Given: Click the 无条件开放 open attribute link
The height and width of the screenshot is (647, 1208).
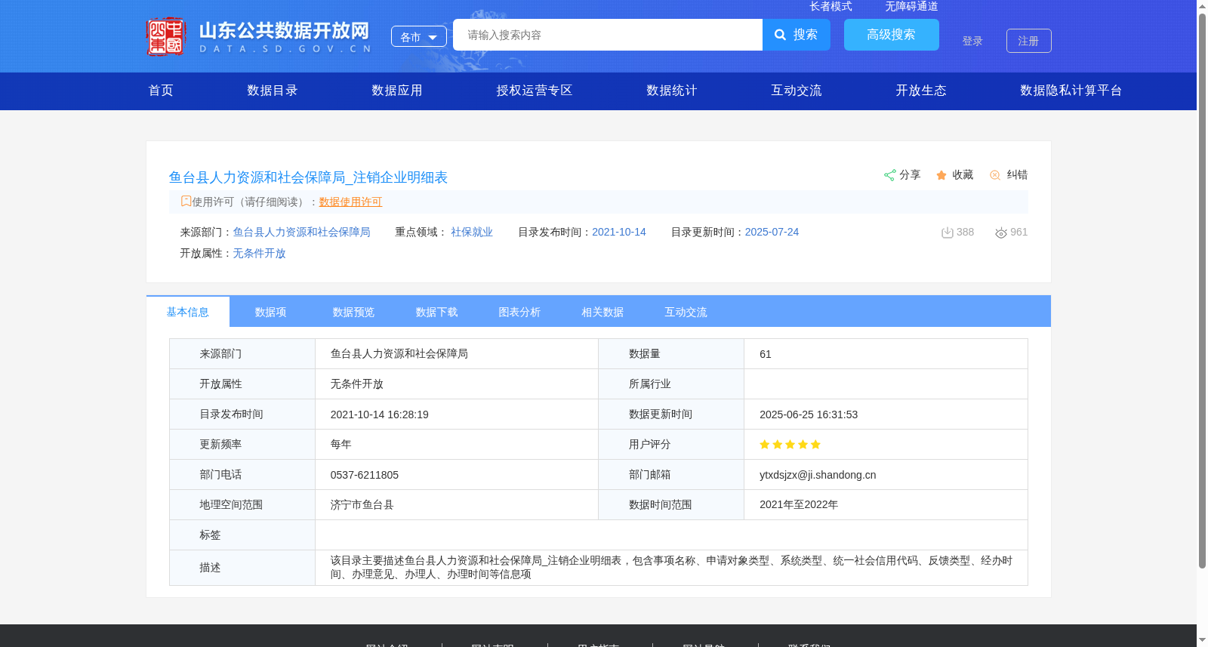Looking at the screenshot, I should [259, 253].
